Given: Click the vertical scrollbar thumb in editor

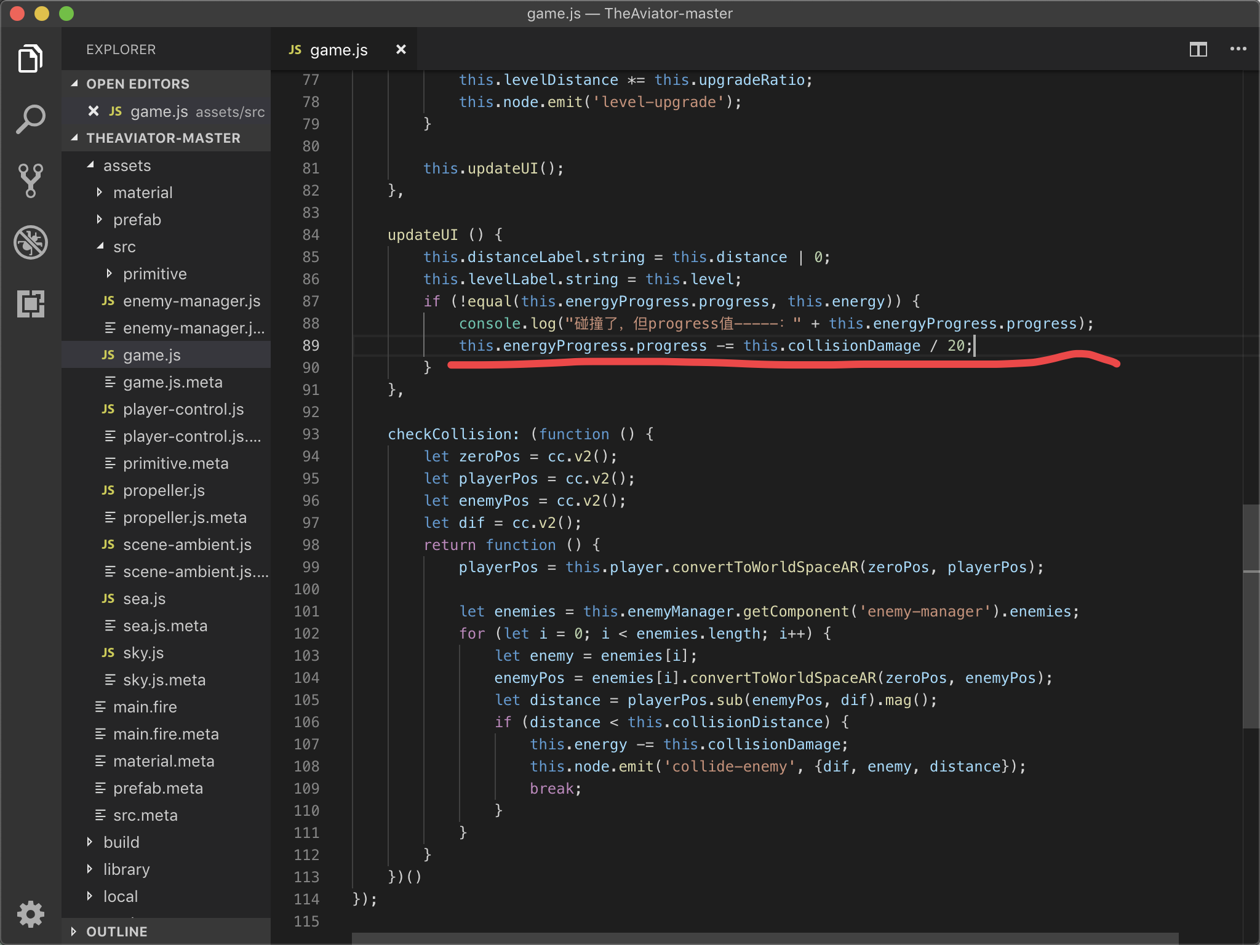Looking at the screenshot, I should click(x=1251, y=615).
